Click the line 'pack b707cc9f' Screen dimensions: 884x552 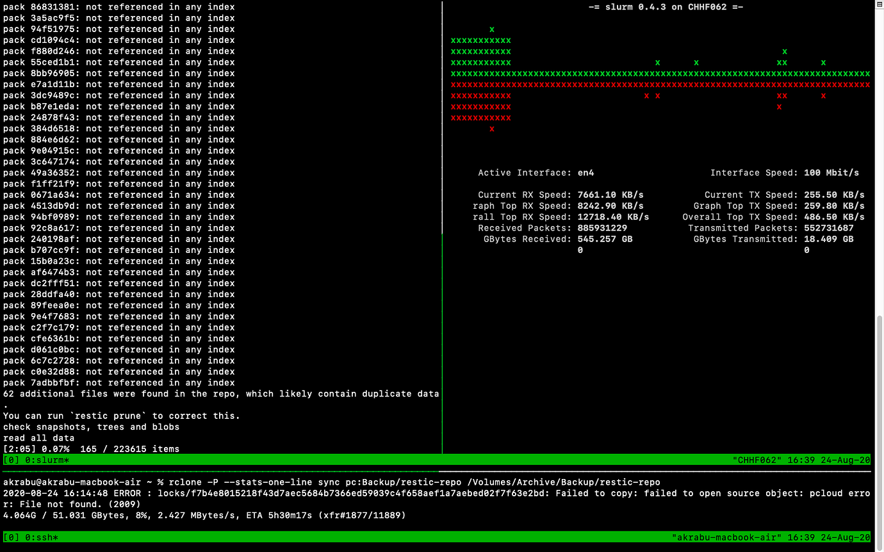pos(119,250)
